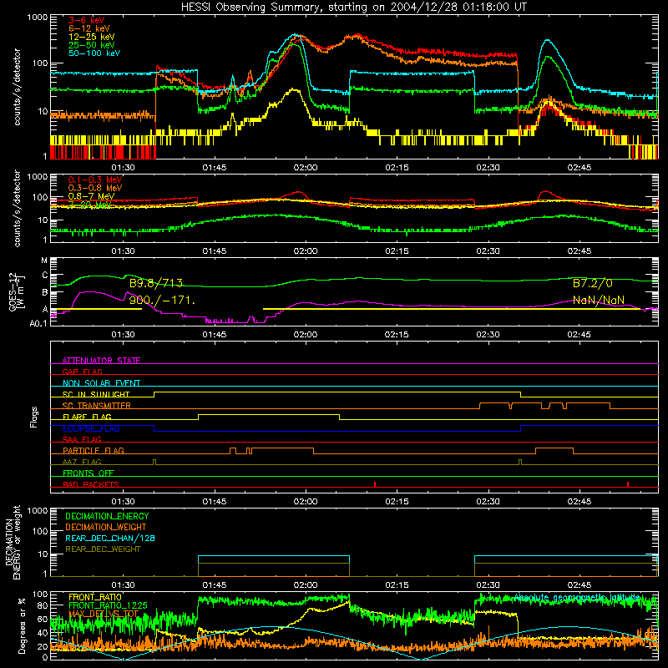Screen dimensions: 668x668
Task: Click the REAR_DEC_WEIGHT legend label
Action: point(103,549)
